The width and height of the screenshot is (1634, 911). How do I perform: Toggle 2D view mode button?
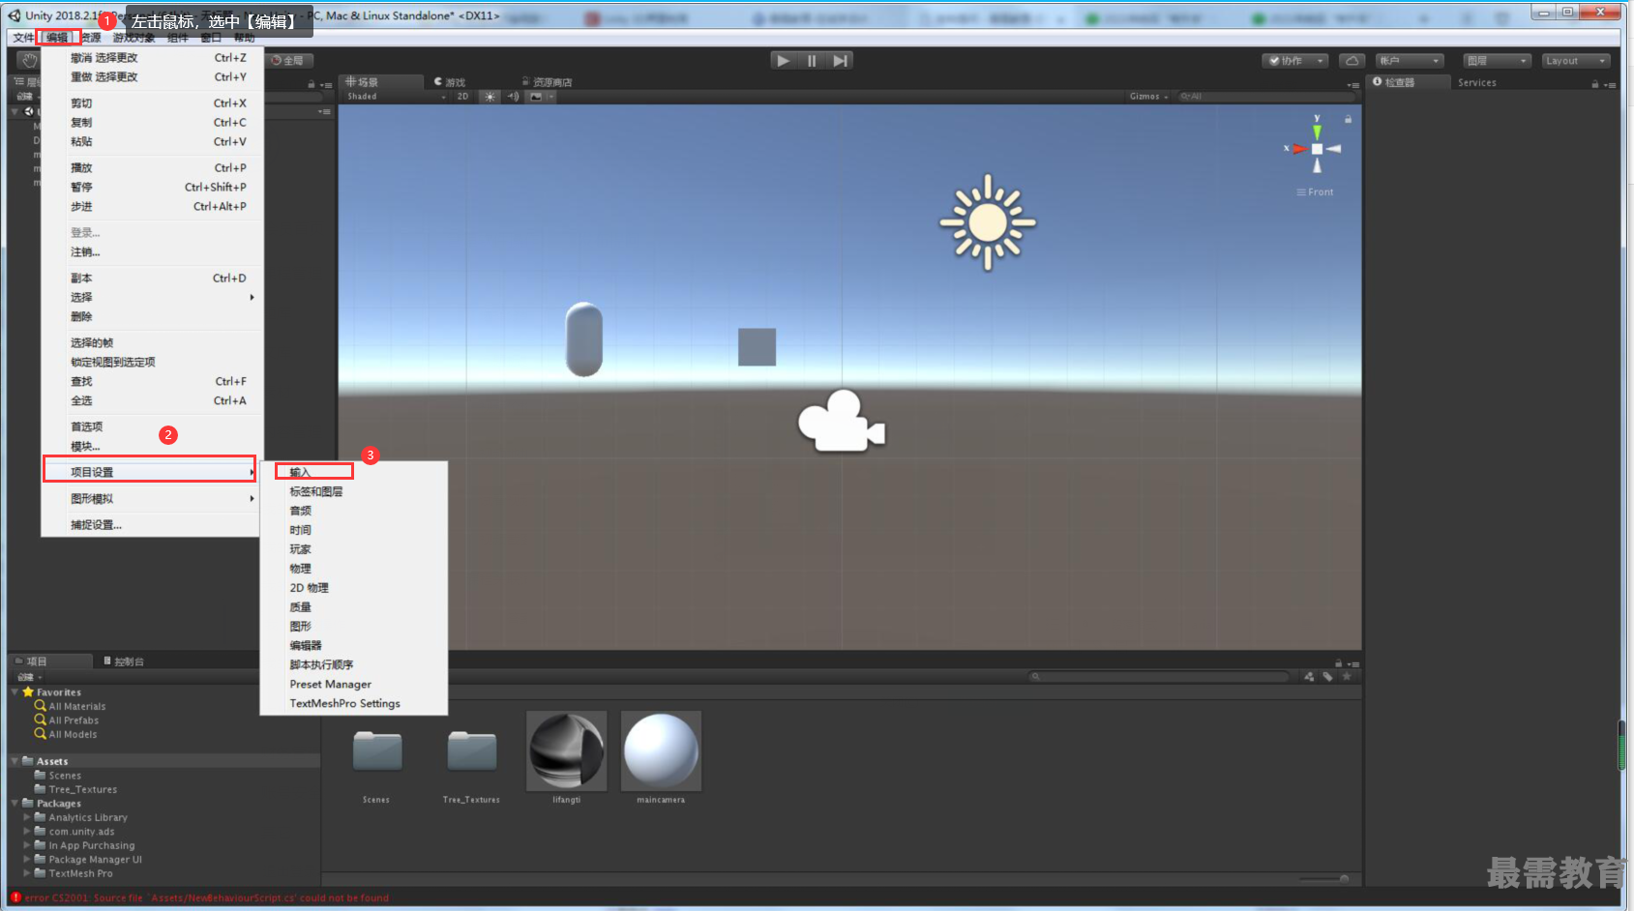462,97
